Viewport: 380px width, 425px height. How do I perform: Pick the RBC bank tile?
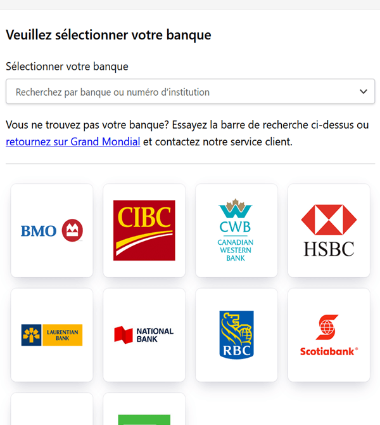click(x=236, y=335)
